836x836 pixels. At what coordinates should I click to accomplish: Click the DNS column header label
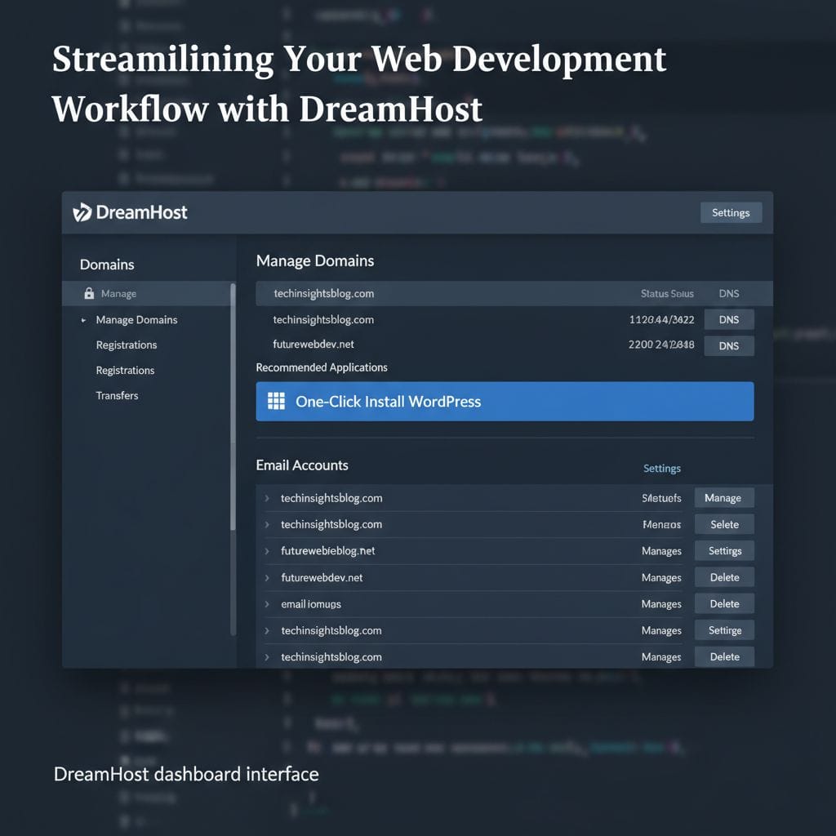[729, 294]
